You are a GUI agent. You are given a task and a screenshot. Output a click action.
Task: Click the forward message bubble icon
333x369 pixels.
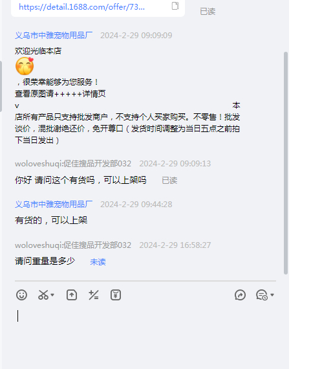(x=240, y=295)
